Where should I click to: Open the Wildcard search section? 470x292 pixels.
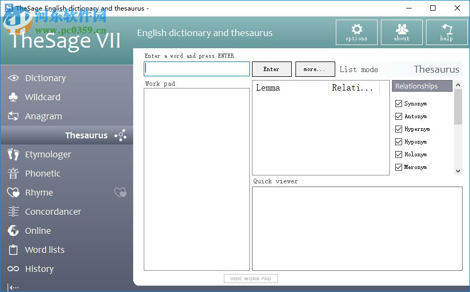[x=66, y=98]
